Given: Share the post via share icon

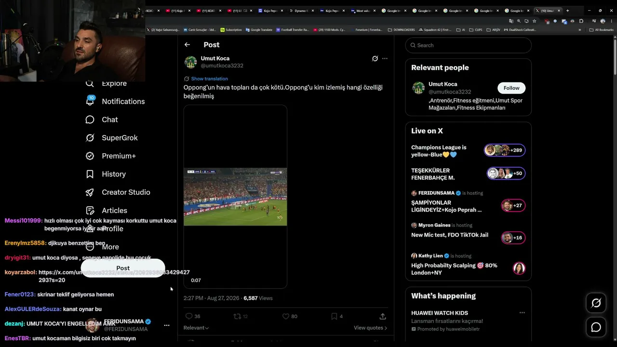Looking at the screenshot, I should (x=383, y=316).
